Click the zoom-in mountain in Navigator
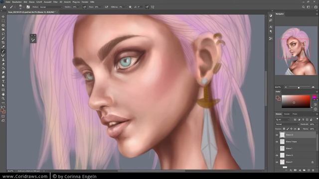This screenshot has width=319, height=179. click(313, 87)
